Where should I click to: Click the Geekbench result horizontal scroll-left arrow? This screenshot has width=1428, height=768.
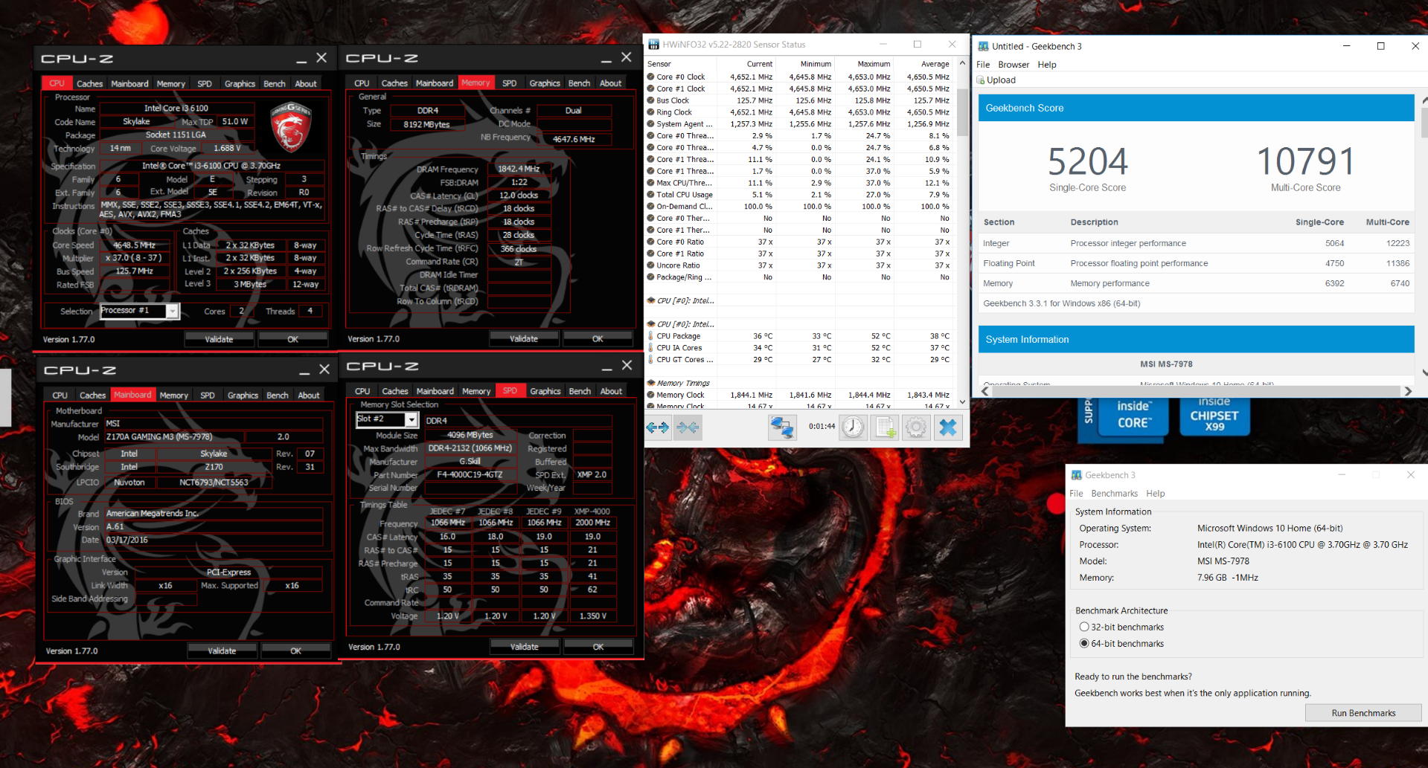[986, 391]
